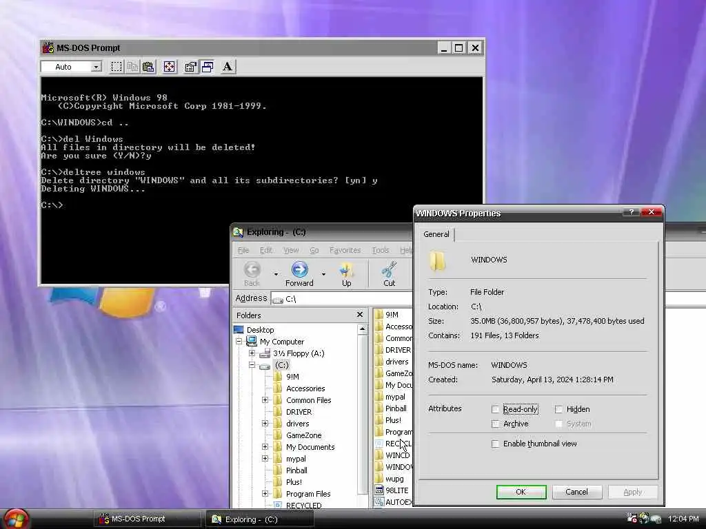Click the Font 'A' icon in MS-DOS Prompt
Viewport: 706px width, 529px height.
(x=228, y=67)
